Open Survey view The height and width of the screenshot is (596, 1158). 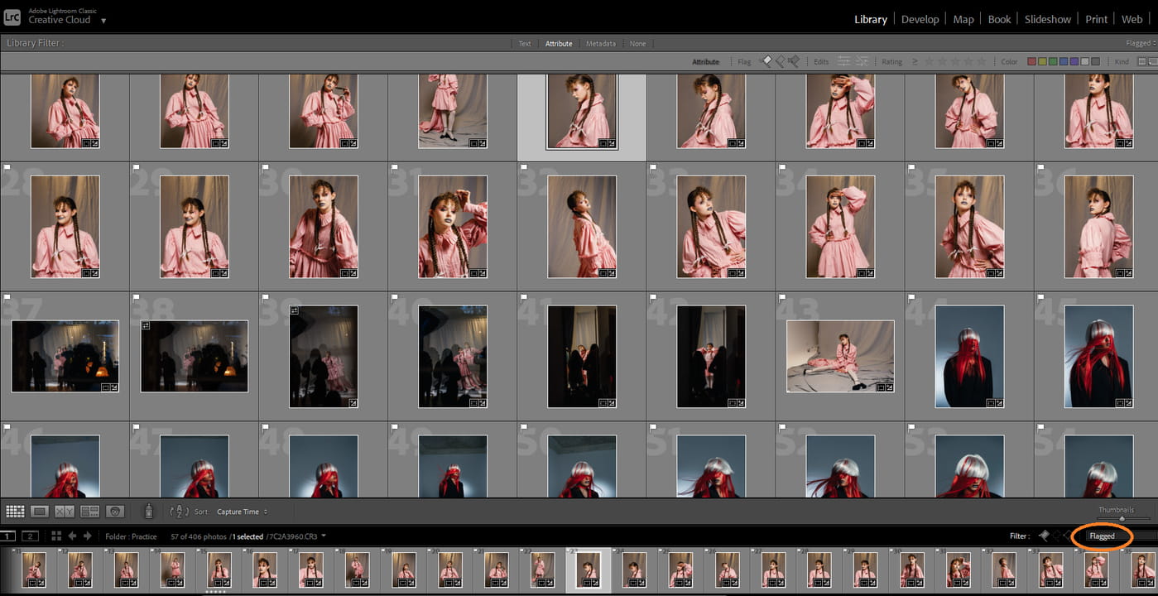tap(89, 512)
